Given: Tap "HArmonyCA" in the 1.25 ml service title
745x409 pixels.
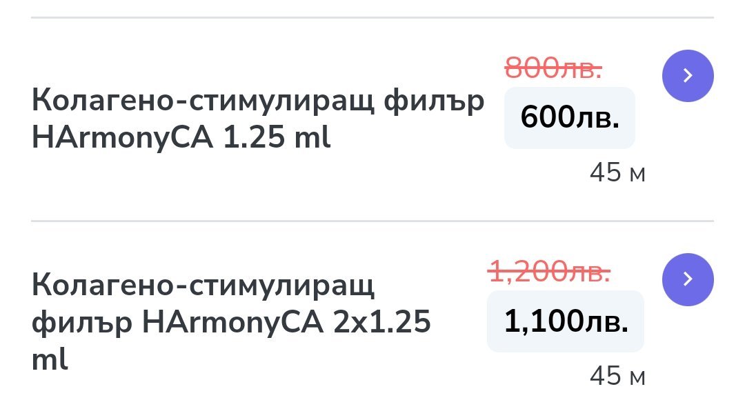Looking at the screenshot, I should point(124,139).
